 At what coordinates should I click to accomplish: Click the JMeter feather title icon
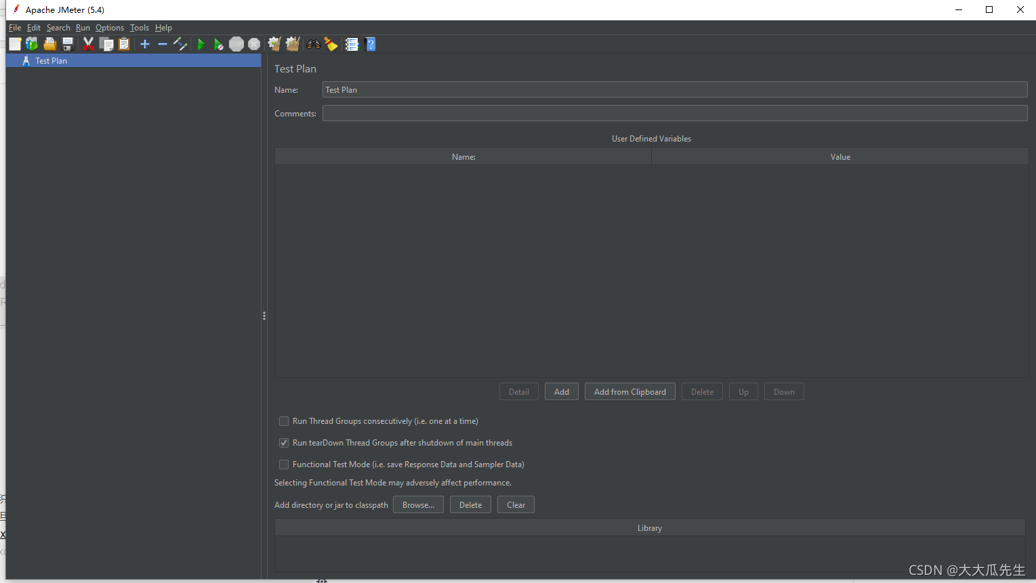[x=16, y=9]
